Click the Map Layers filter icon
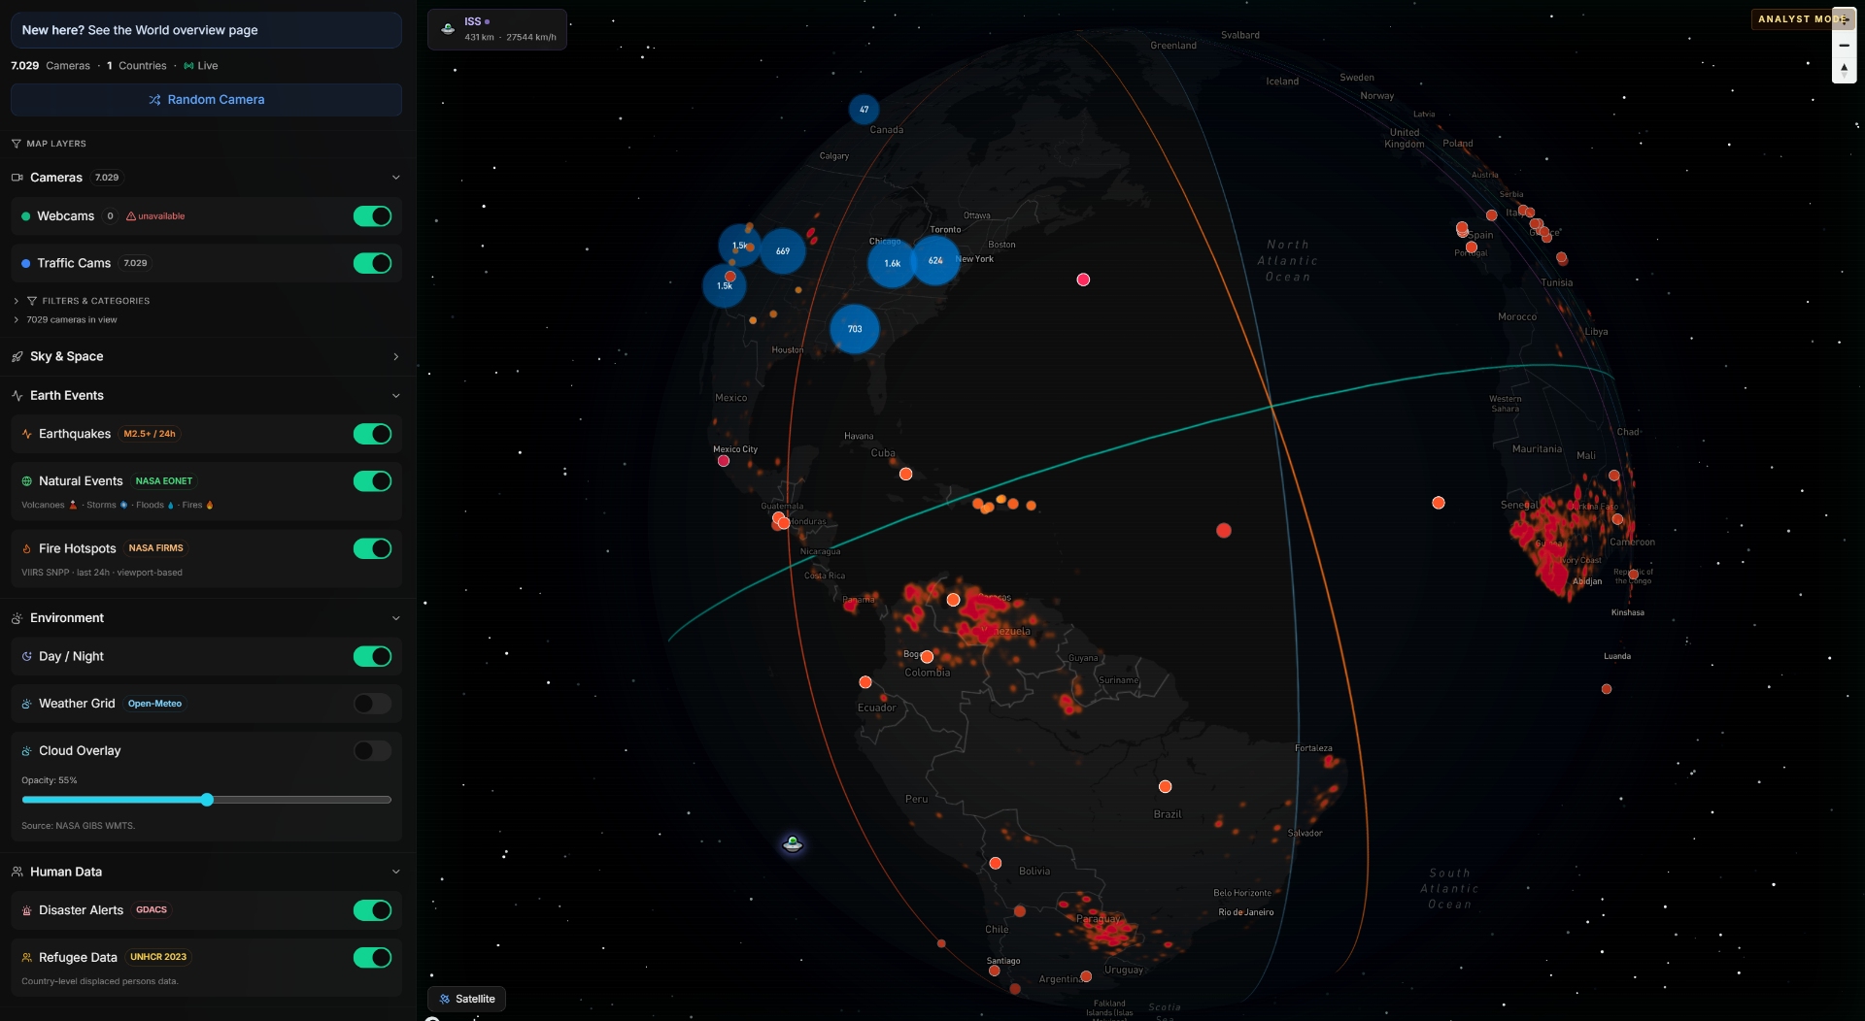 click(x=15, y=143)
